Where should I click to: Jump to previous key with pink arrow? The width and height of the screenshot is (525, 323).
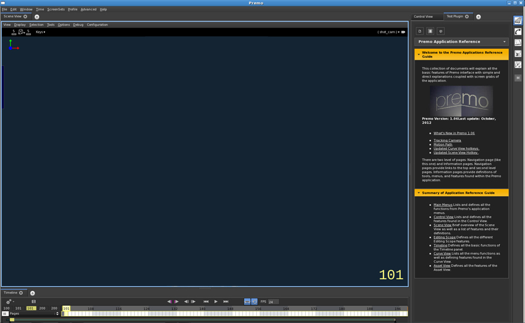169,301
